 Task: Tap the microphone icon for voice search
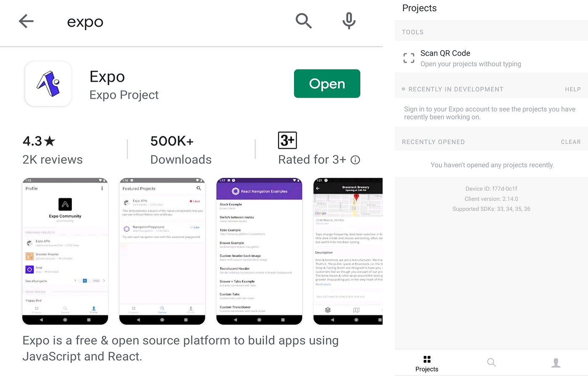(349, 21)
